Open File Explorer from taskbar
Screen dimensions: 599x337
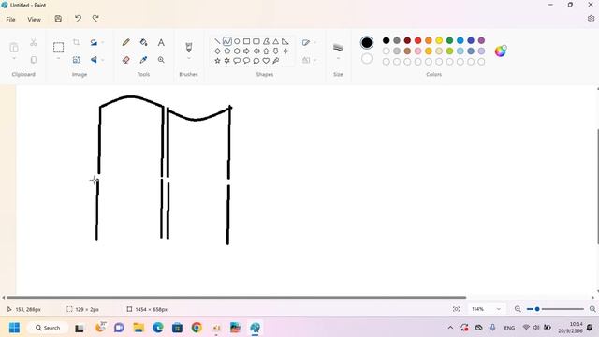[139, 328]
